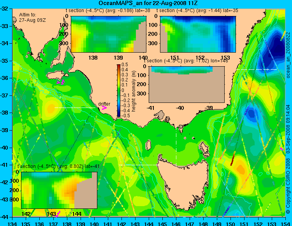Click the 'Altim to: 27-Aug 09Z' label
The width and height of the screenshot is (292, 226).
pyautogui.click(x=32, y=18)
